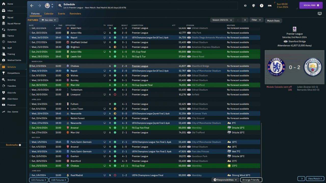326x183 pixels.
Task: Open the View Match dropdown
Action: (x=315, y=179)
